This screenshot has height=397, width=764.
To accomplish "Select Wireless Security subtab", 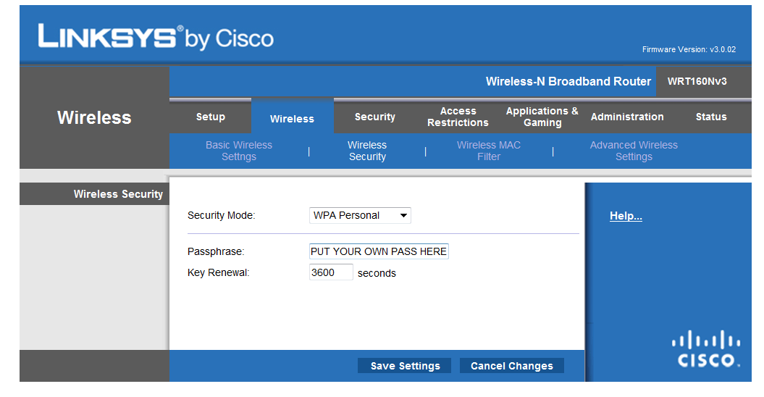I will pos(367,151).
